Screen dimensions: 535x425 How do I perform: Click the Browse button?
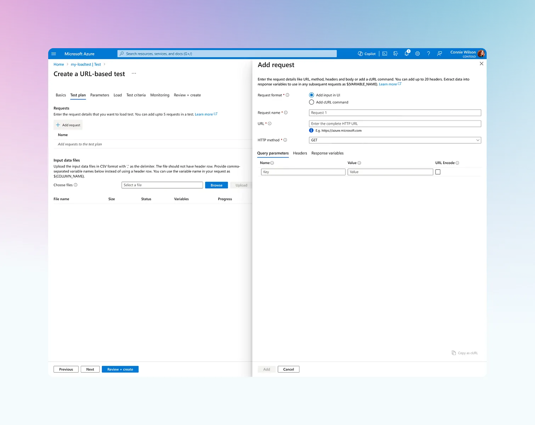[x=216, y=185]
